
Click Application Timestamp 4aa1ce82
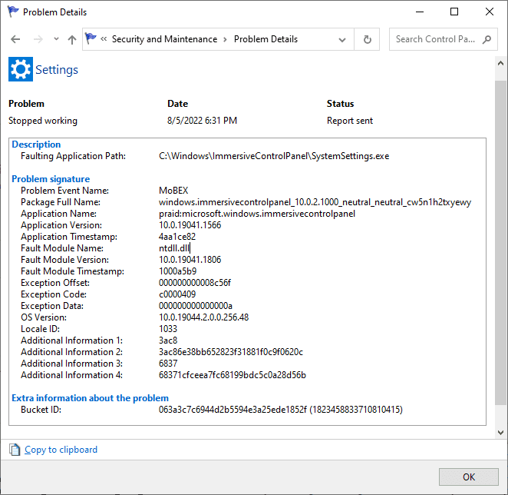177,237
